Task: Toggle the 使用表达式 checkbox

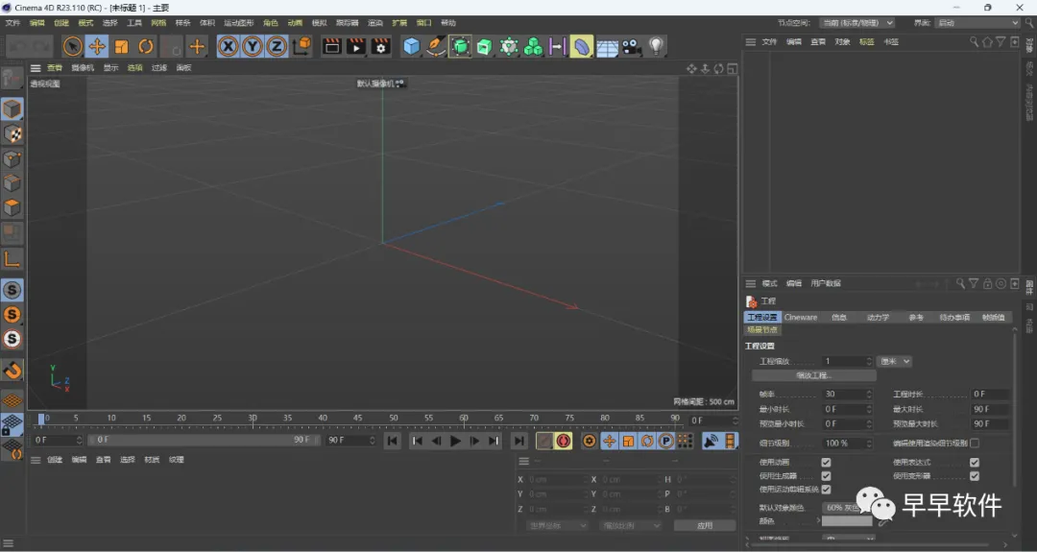Action: tap(975, 463)
